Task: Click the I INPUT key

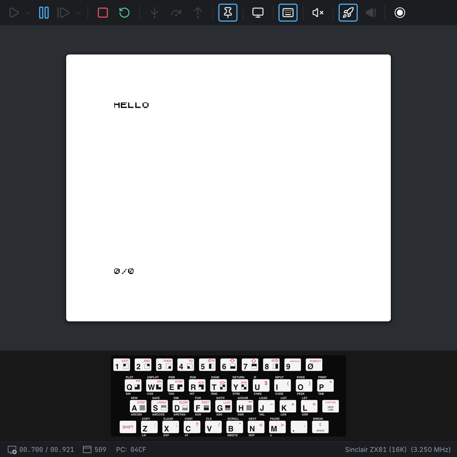Action: click(x=282, y=386)
